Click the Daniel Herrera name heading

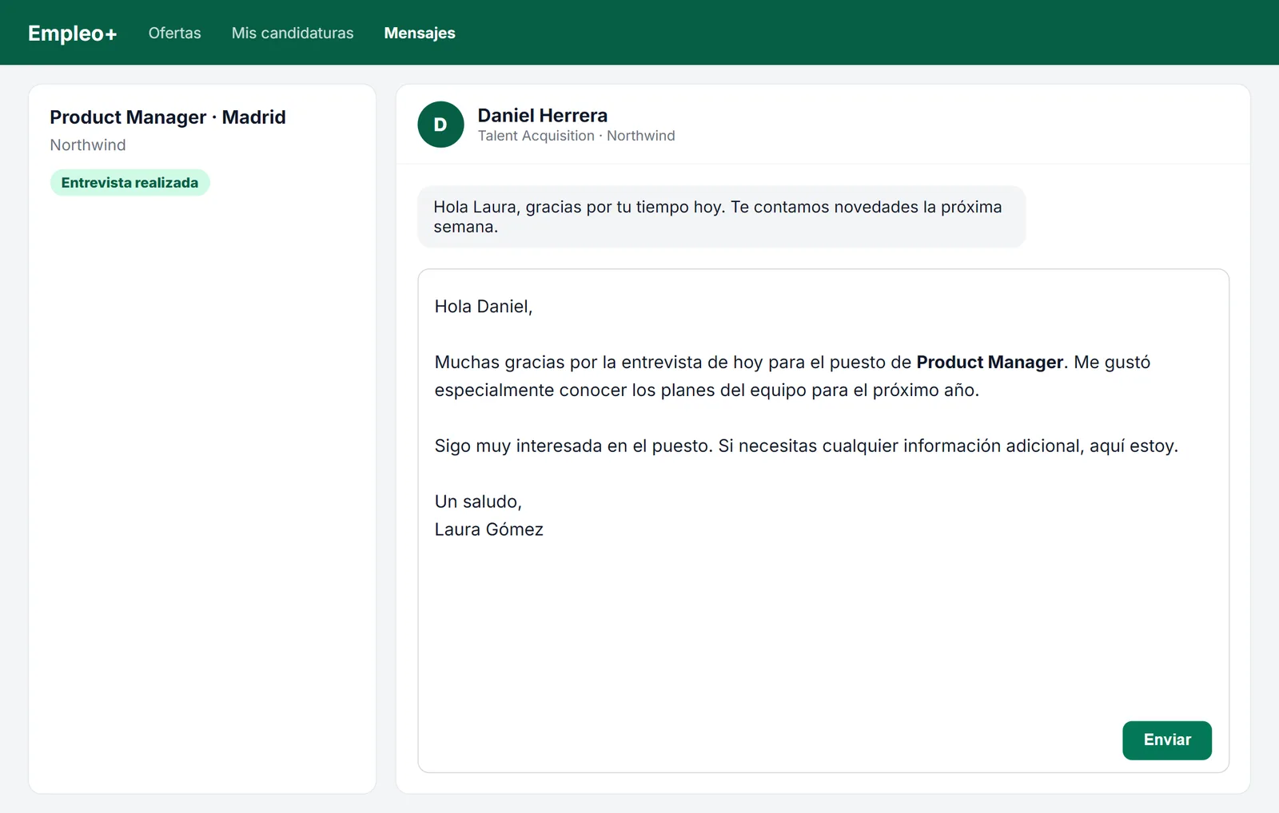coord(542,115)
